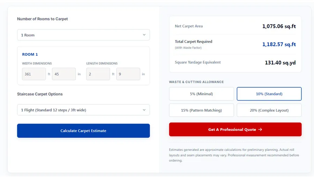Click the Total Carpet Required label
Viewport: 314px width, 177px height.
point(193,42)
